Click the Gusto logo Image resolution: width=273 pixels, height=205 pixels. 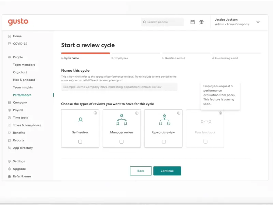point(18,22)
